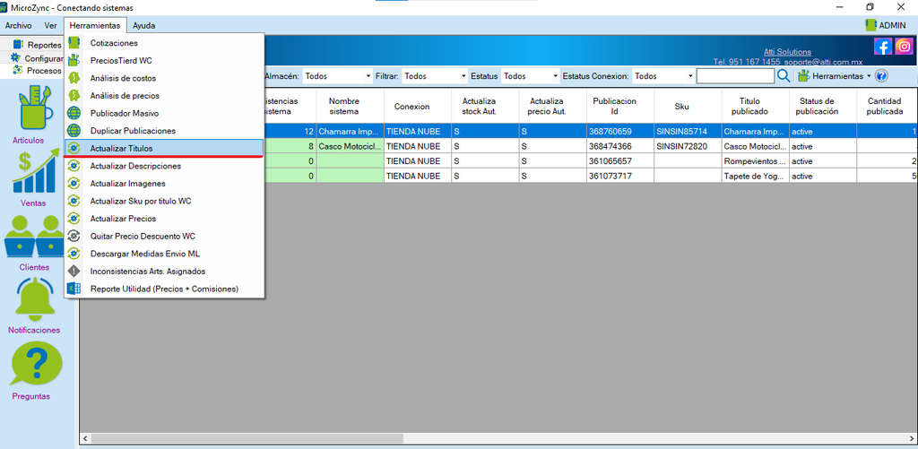The width and height of the screenshot is (918, 449).
Task: Choose Análisis de precios option
Action: 164,95
